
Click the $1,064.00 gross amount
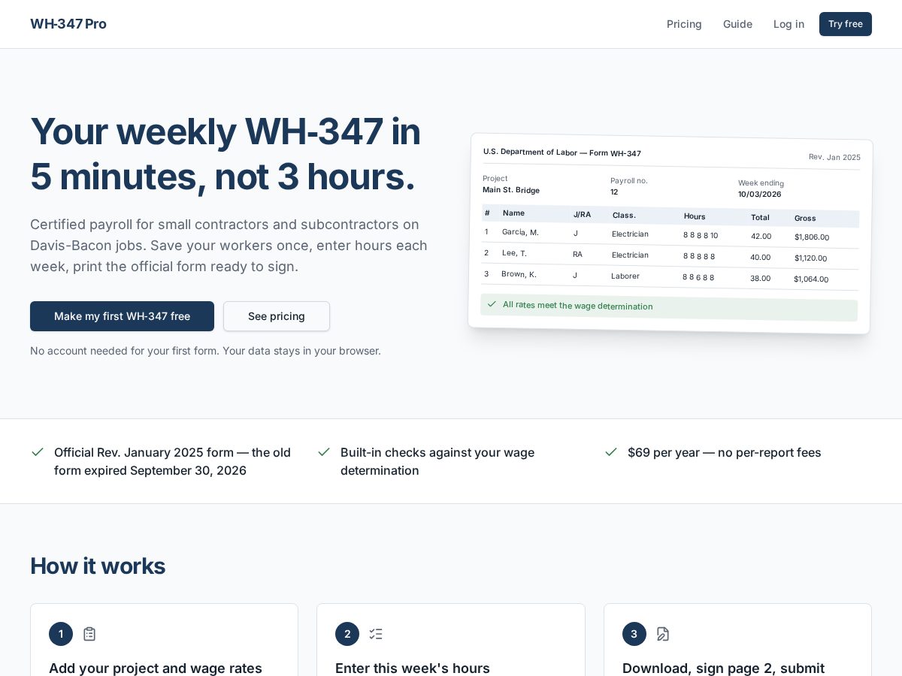pyautogui.click(x=811, y=279)
